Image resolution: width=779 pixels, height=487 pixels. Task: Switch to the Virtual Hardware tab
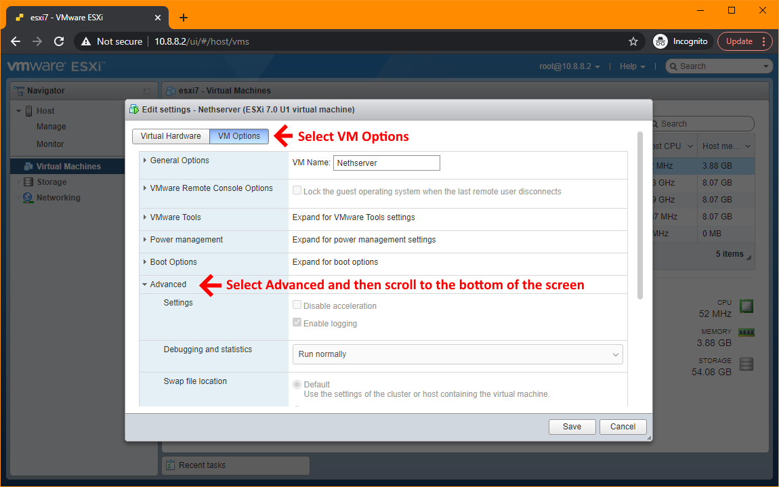(x=170, y=135)
